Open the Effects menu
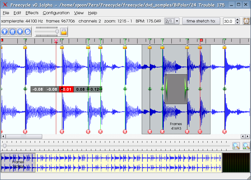This screenshot has height=180, width=251. pos(32,13)
